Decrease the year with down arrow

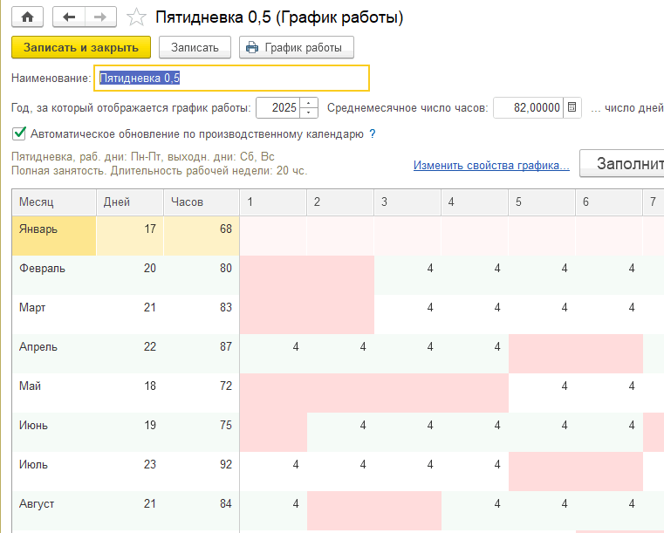(x=309, y=113)
